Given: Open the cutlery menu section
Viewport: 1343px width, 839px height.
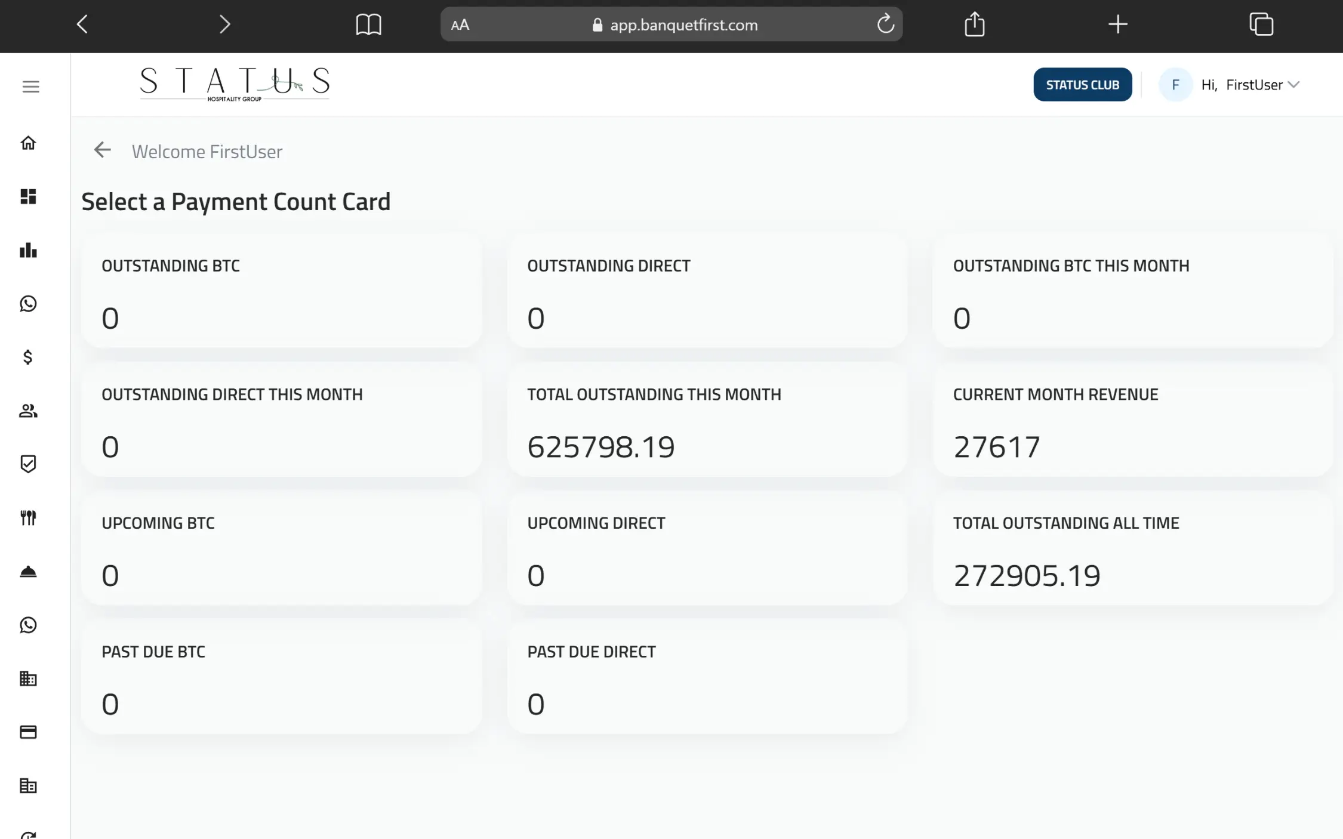Looking at the screenshot, I should pyautogui.click(x=28, y=518).
